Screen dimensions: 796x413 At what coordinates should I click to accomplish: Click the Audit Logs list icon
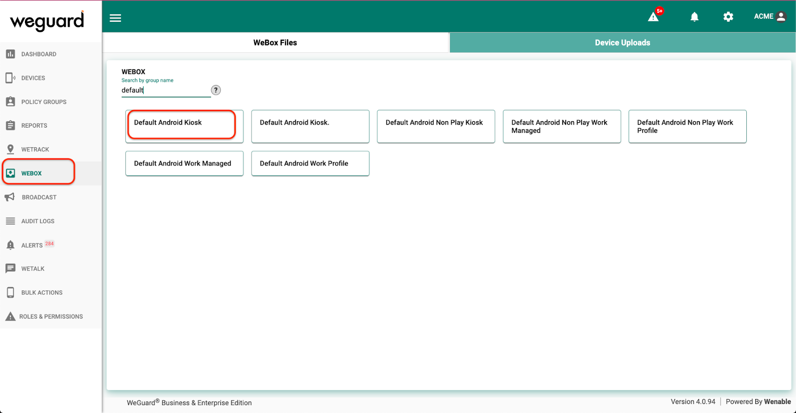coord(10,221)
